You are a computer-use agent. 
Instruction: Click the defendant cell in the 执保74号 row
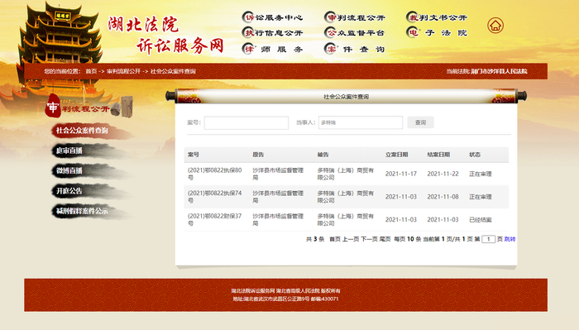click(x=346, y=197)
